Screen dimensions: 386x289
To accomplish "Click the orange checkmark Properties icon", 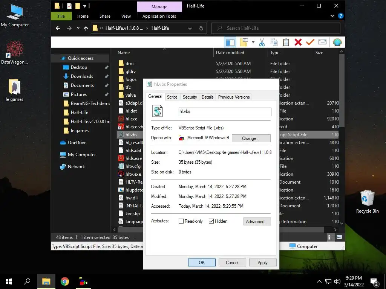I will (310, 42).
